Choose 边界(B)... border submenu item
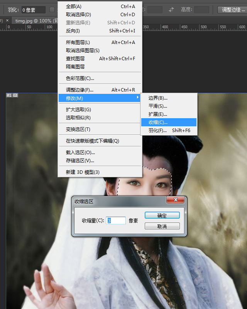Screen dimensions: 247x309 pos(169,98)
